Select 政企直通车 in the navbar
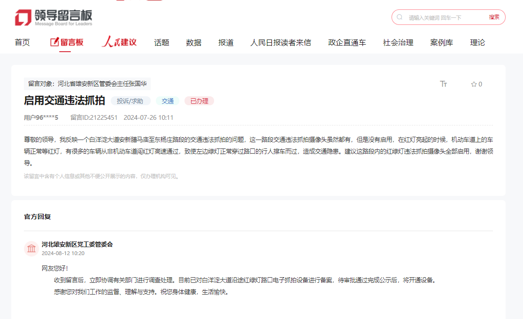This screenshot has height=319, width=523. point(347,43)
